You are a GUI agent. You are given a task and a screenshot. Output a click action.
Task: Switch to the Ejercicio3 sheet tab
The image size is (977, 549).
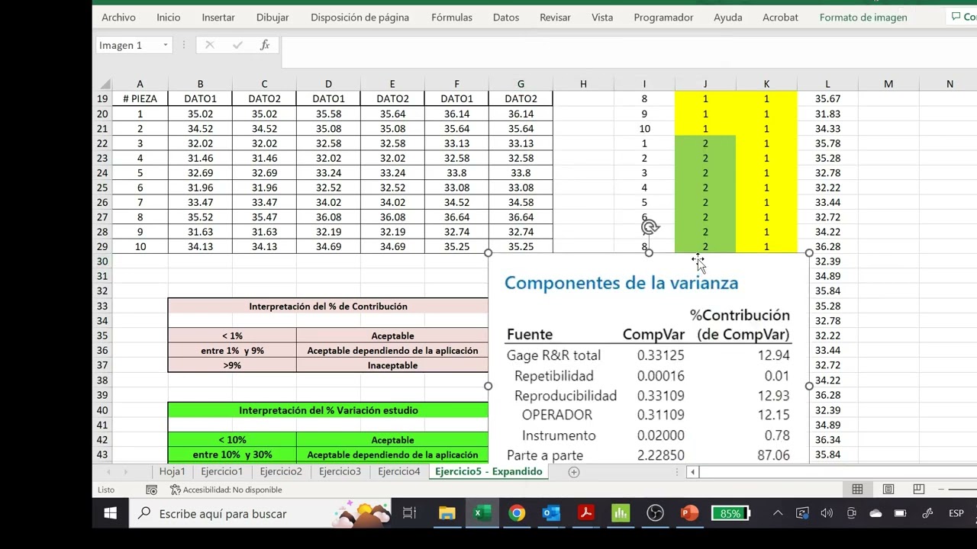click(x=340, y=471)
